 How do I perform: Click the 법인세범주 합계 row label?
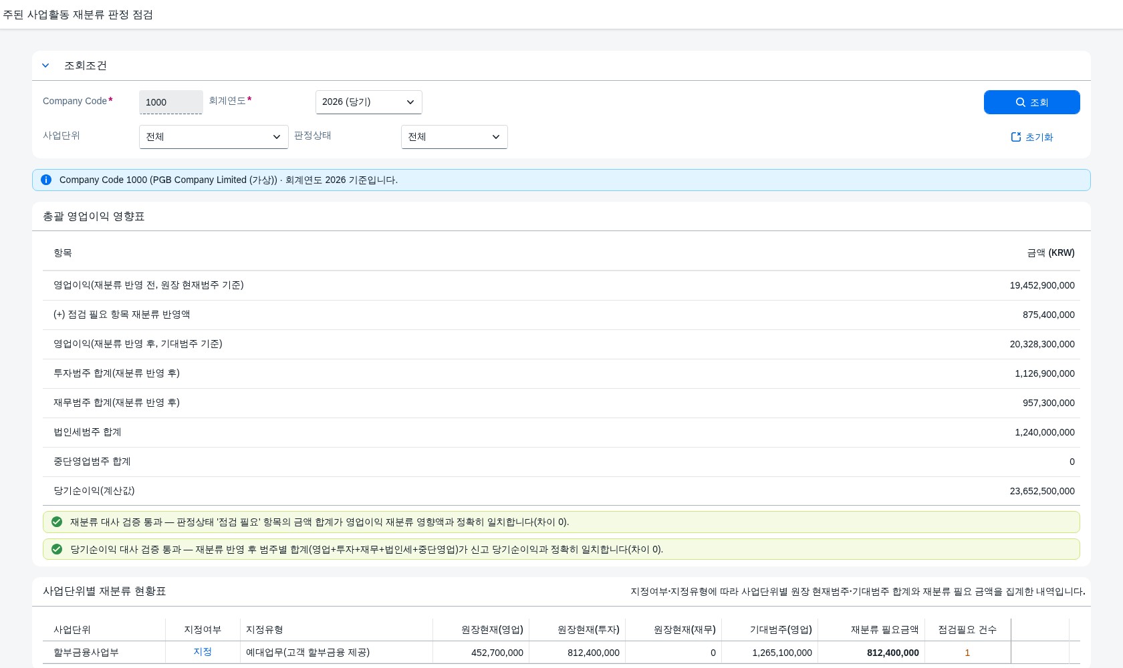(x=88, y=432)
